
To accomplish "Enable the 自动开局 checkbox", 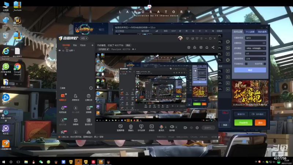I will (x=264, y=64).
